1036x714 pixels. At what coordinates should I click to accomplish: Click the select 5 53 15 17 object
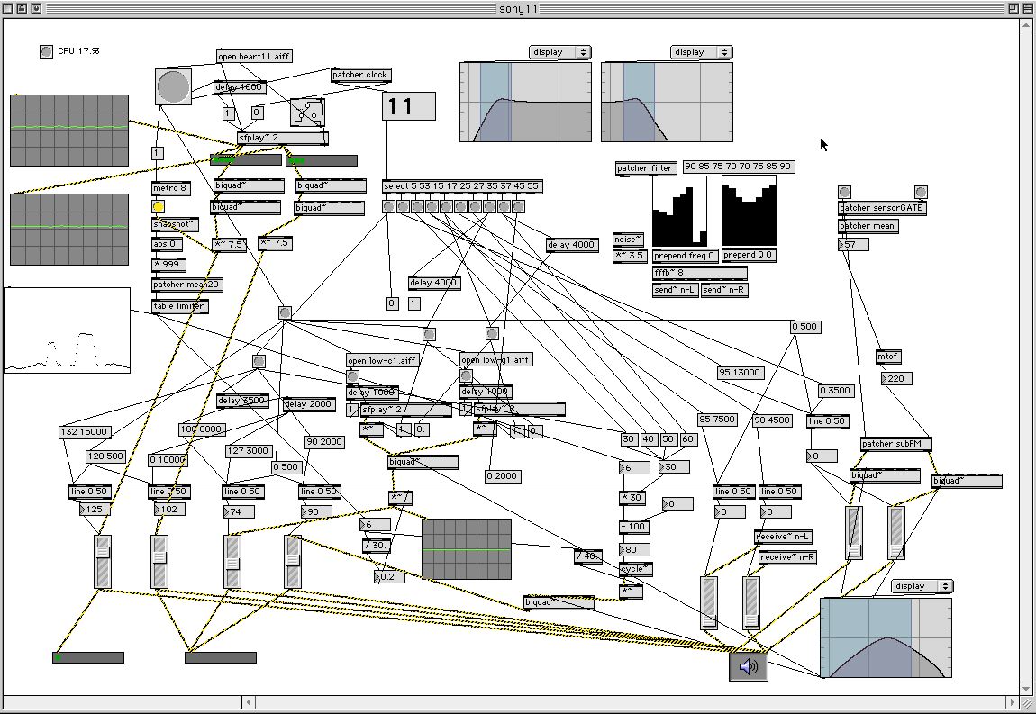click(462, 186)
